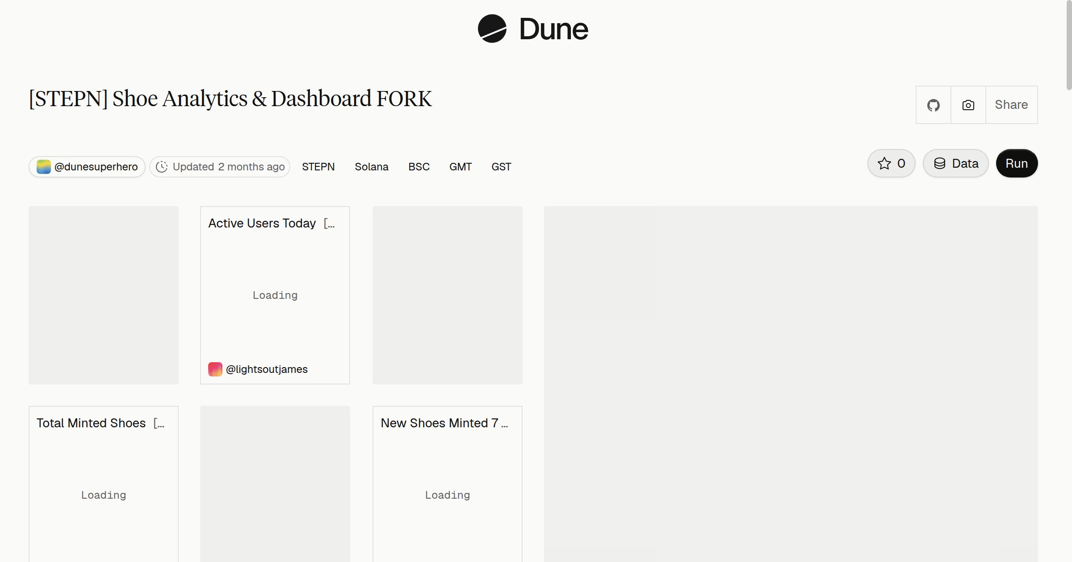Select the Solana tag
The height and width of the screenshot is (562, 1072).
coord(372,167)
